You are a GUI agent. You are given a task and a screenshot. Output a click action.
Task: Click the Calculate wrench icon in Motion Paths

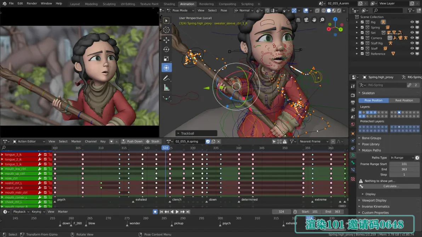pyautogui.click(x=361, y=186)
